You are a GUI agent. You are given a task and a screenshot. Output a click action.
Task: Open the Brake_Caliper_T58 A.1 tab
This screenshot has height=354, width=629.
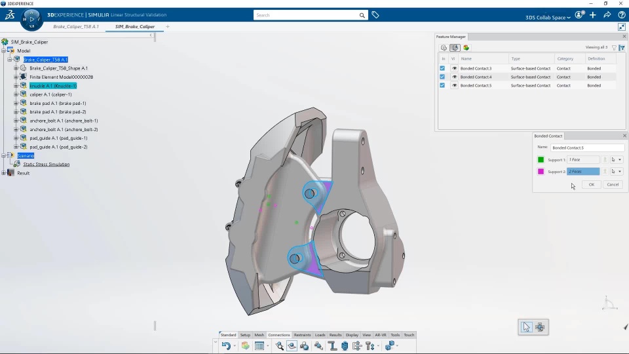coord(76,26)
